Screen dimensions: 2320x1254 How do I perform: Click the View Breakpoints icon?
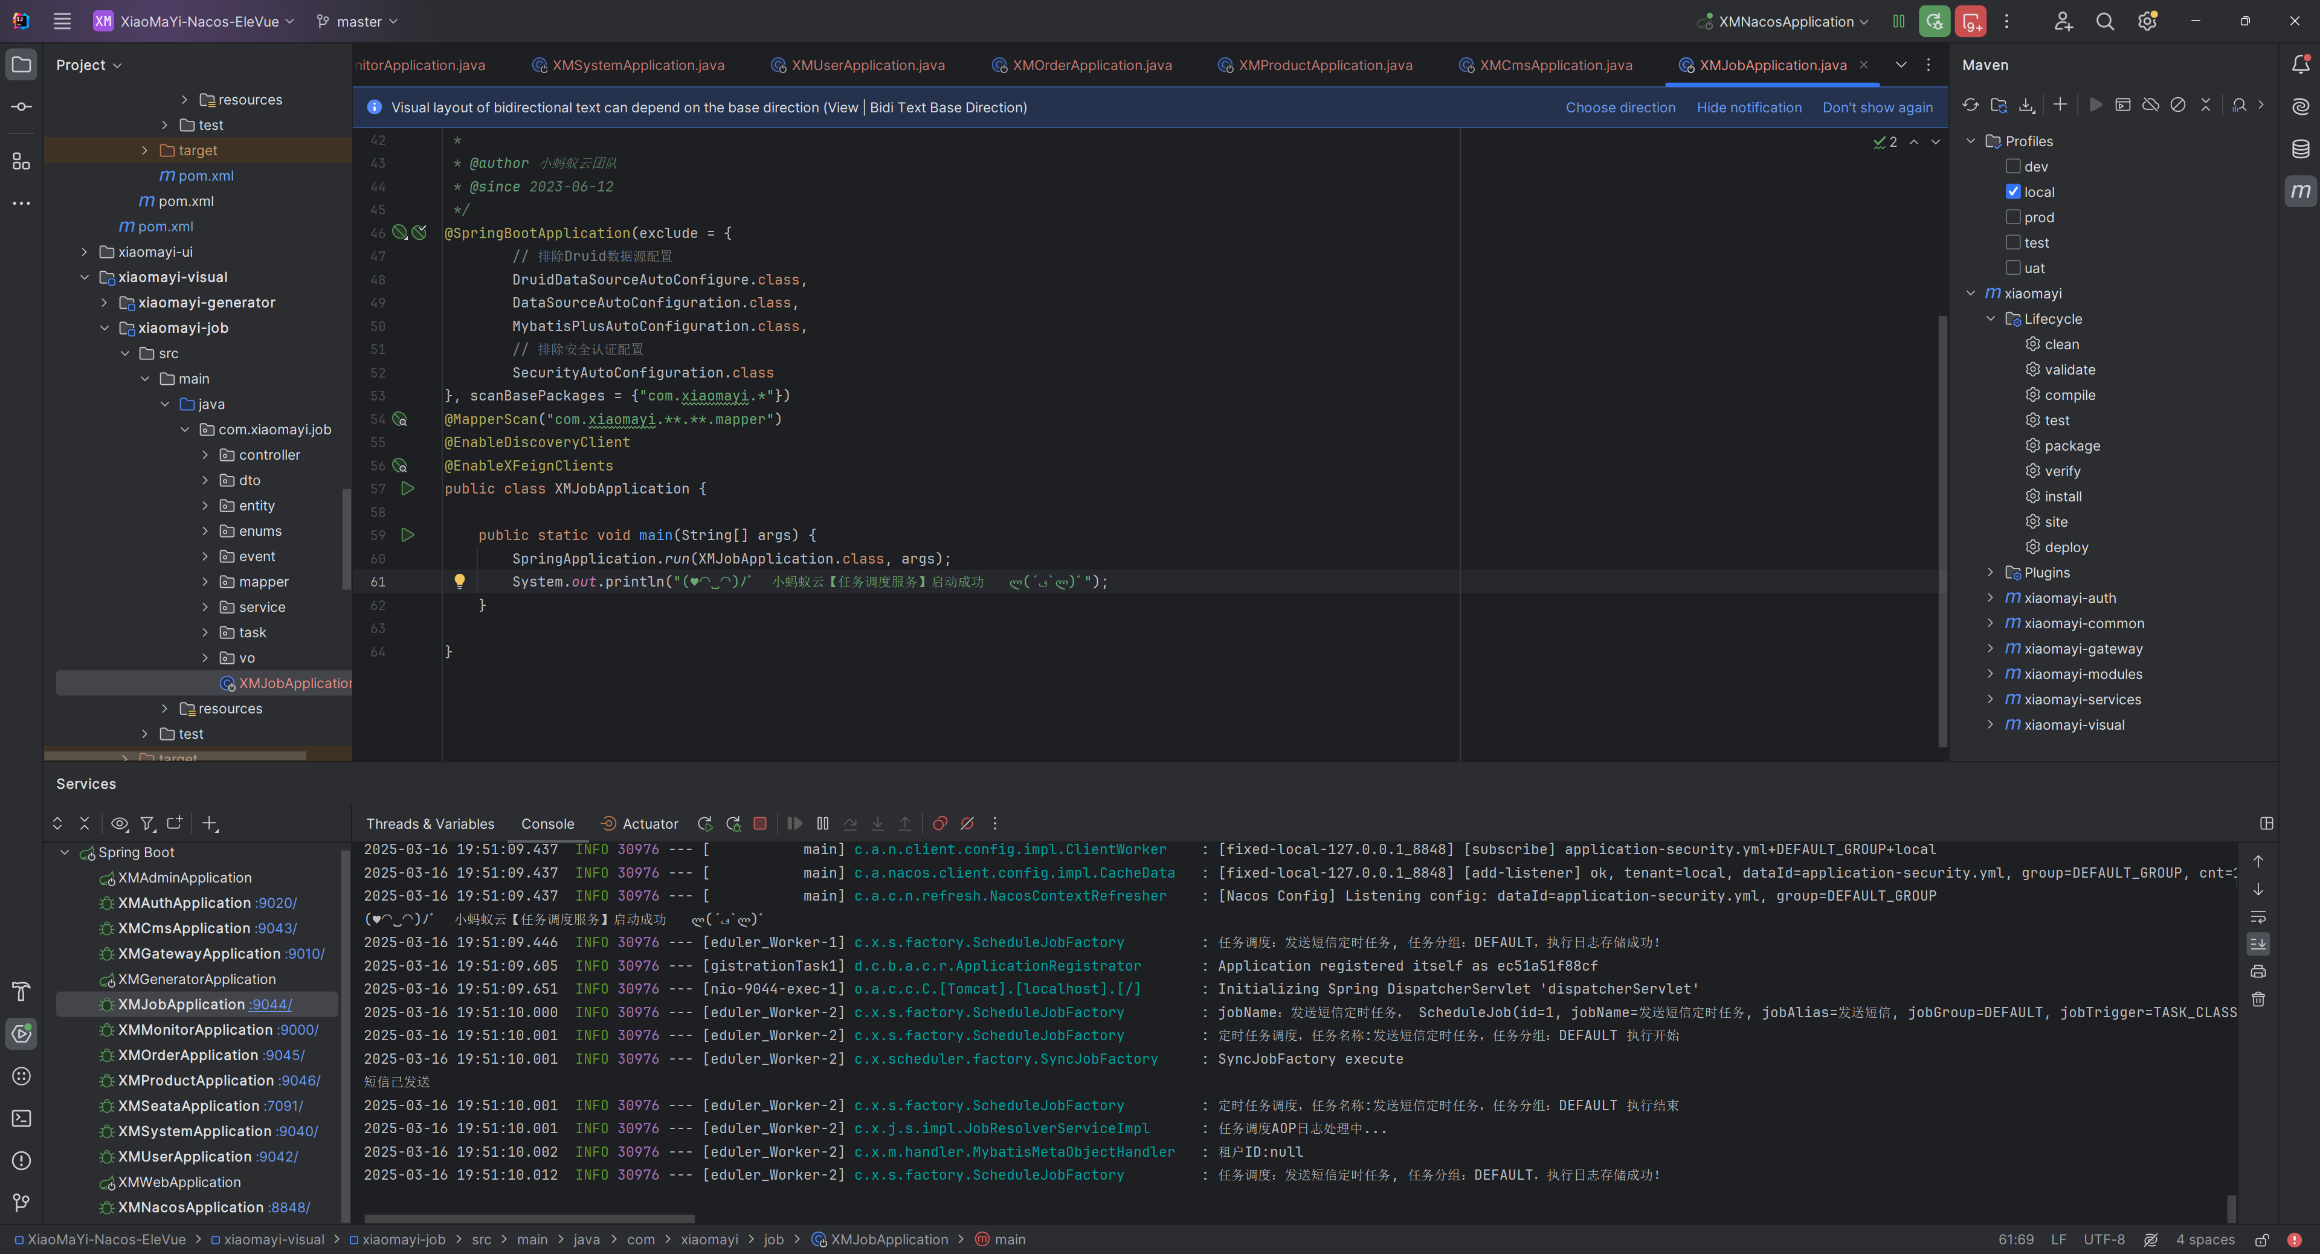[x=939, y=824]
